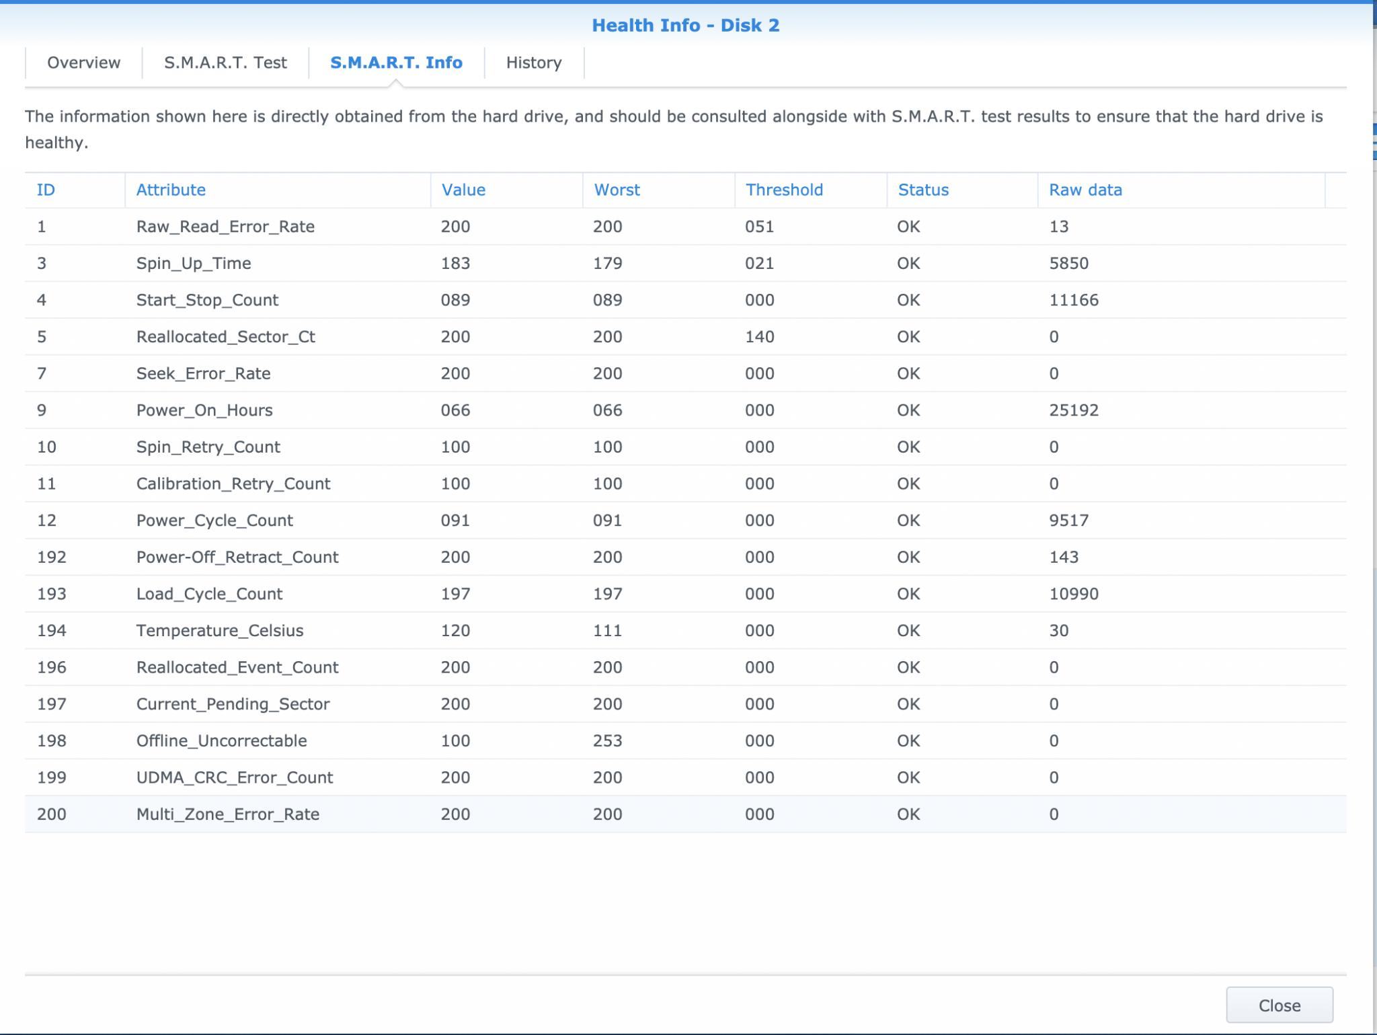This screenshot has height=1035, width=1377.
Task: Click raw data value 11166
Action: click(x=1074, y=300)
